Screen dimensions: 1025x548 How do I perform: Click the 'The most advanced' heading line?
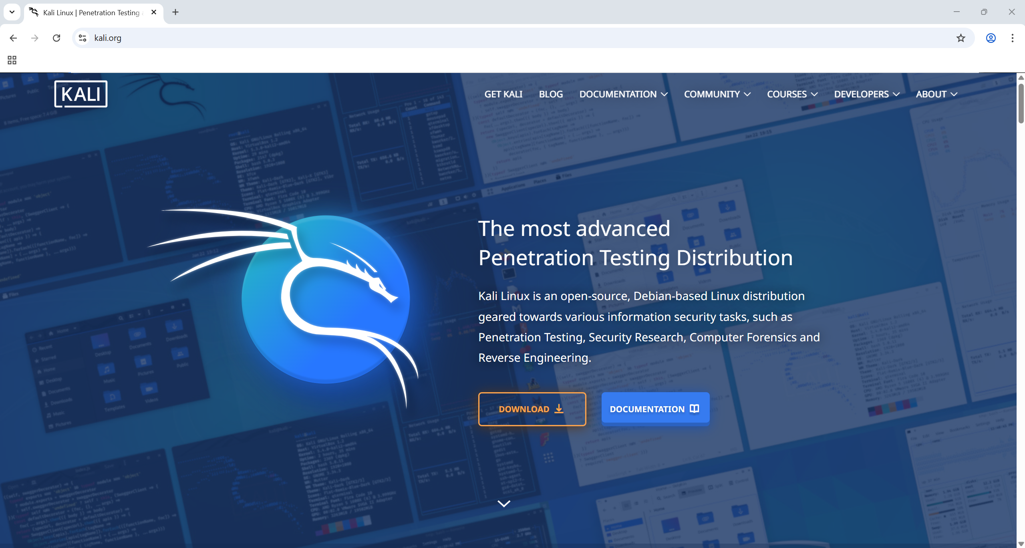tap(574, 229)
